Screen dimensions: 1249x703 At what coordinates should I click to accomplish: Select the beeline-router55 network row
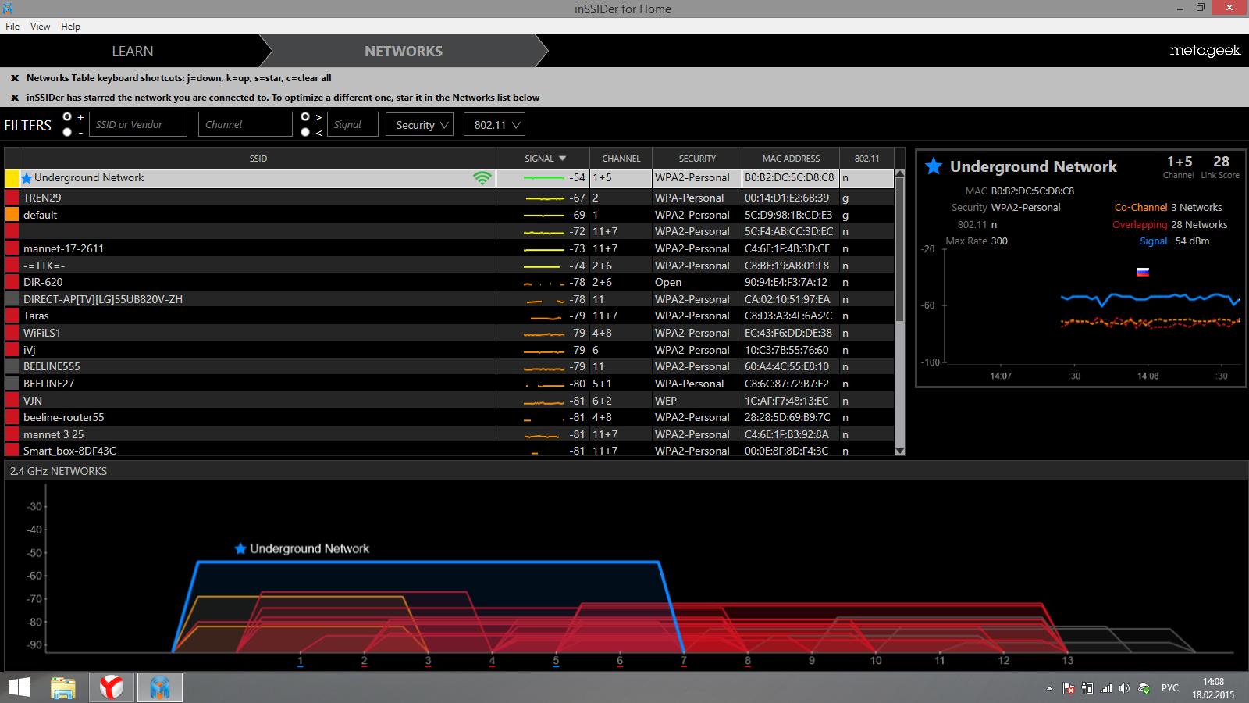450,417
